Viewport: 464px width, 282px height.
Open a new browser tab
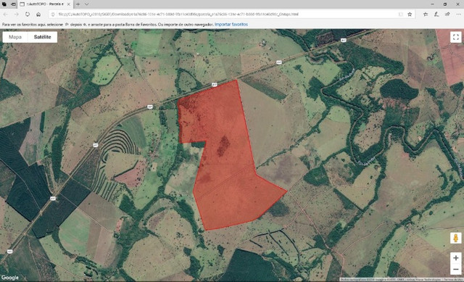[78, 4]
